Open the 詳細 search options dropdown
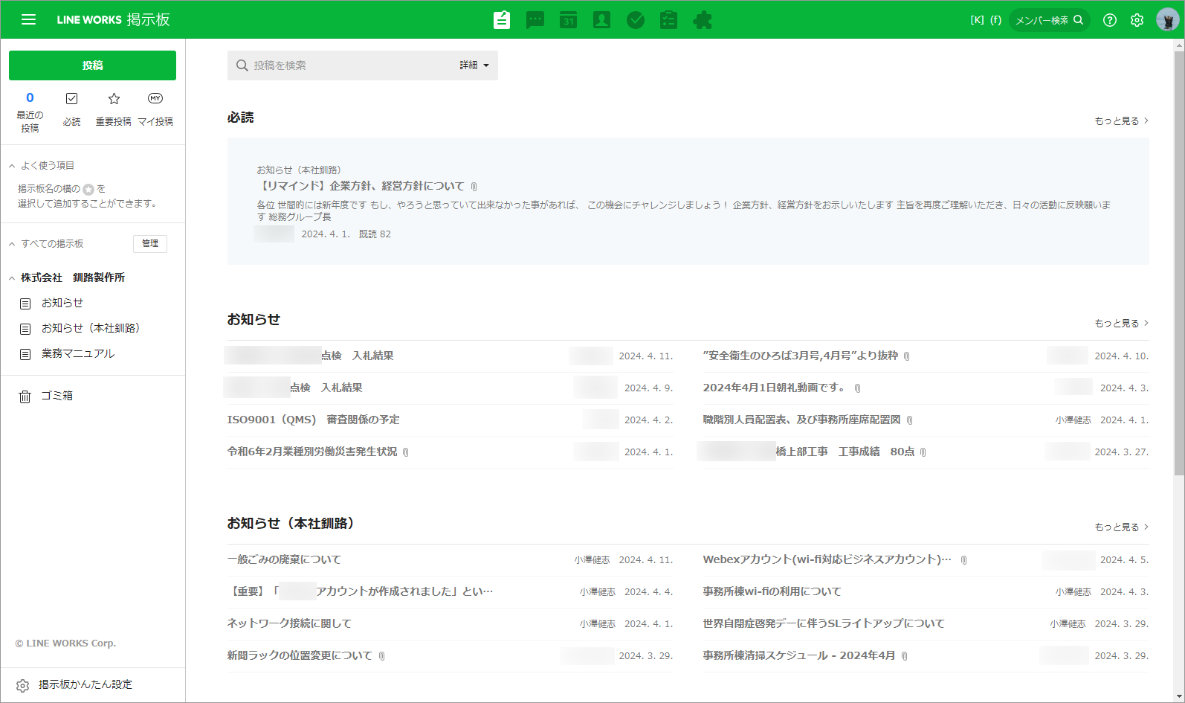 [474, 65]
